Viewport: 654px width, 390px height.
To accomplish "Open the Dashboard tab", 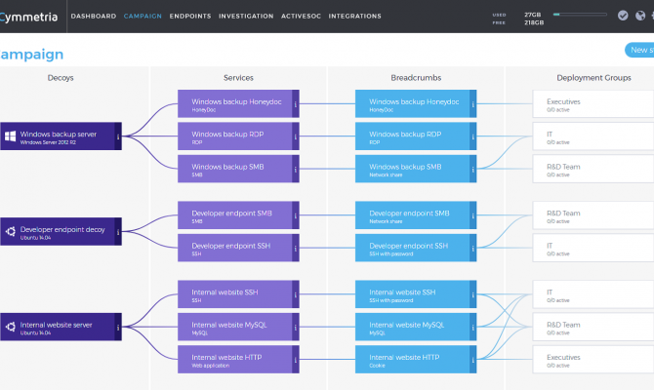I will [x=94, y=17].
